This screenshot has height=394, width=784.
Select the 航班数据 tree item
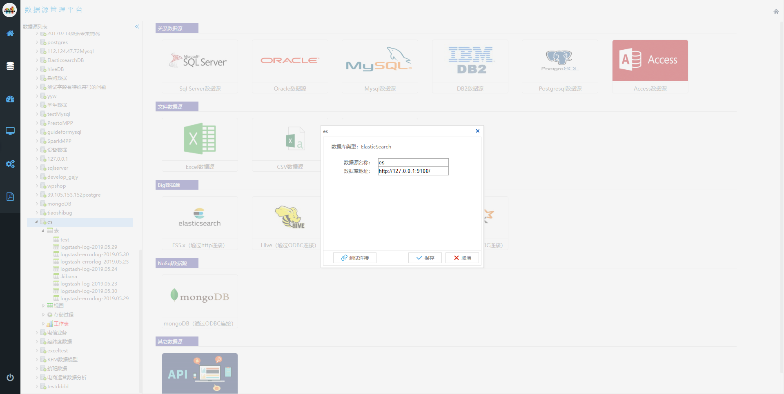(57, 369)
